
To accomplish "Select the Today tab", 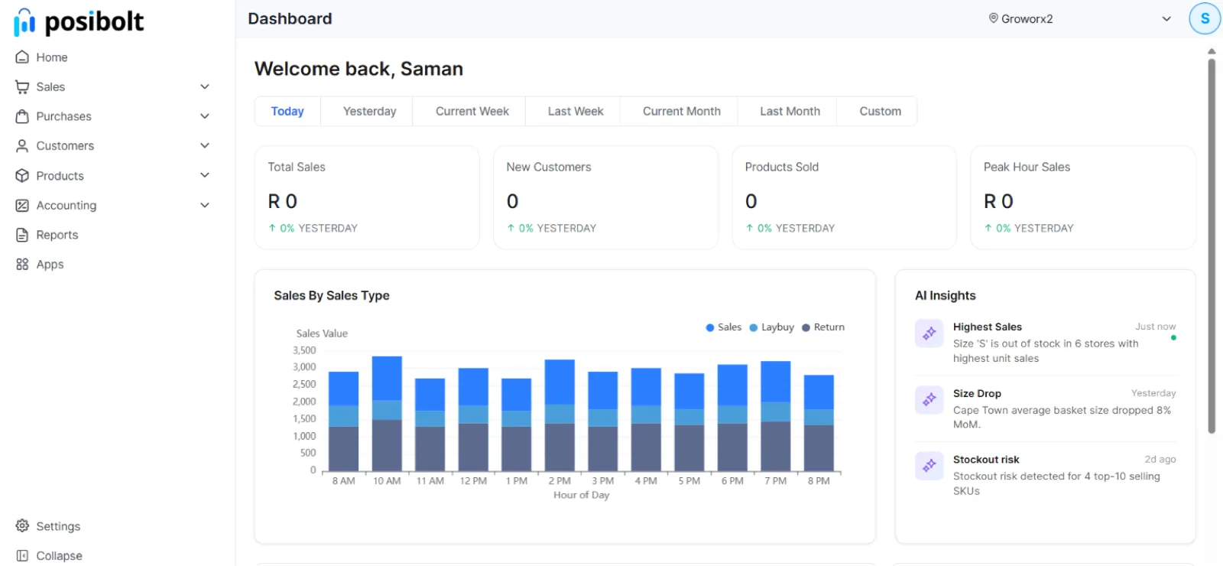I will click(287, 112).
